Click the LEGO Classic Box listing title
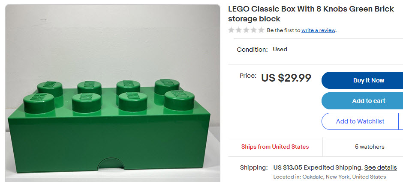403x182 pixels. tap(311, 14)
